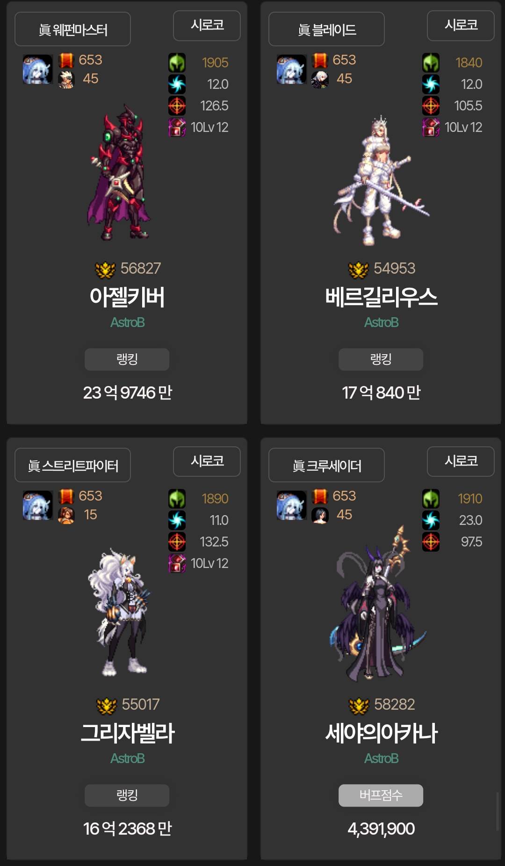Open the 아젤키버 character name
The width and height of the screenshot is (505, 866).
point(127,297)
